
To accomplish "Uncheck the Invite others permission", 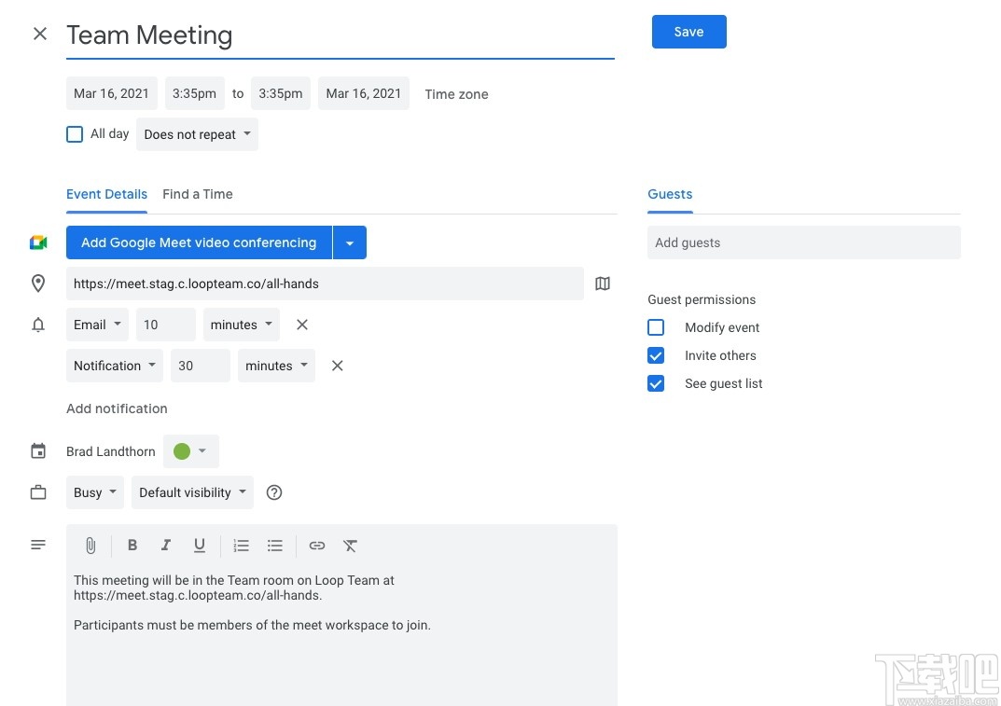I will (656, 355).
